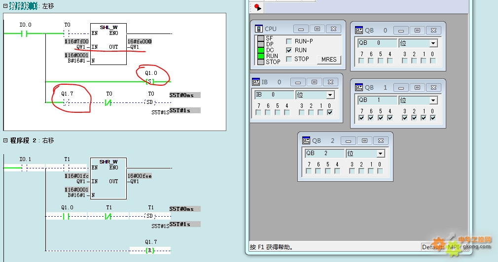Click the QB 0 address input field
This screenshot has width=498, height=262.
pyautogui.click(x=377, y=43)
